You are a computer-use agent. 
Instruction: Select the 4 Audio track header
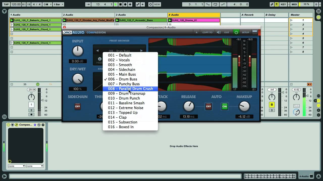194,15
